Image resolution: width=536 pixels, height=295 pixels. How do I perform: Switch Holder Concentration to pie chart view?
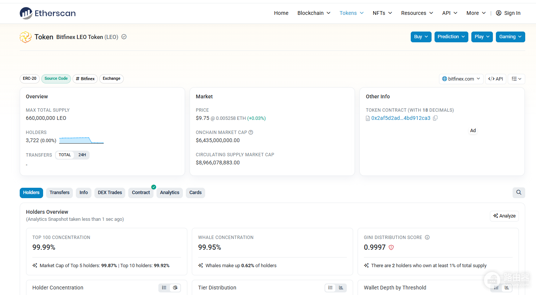175,288
